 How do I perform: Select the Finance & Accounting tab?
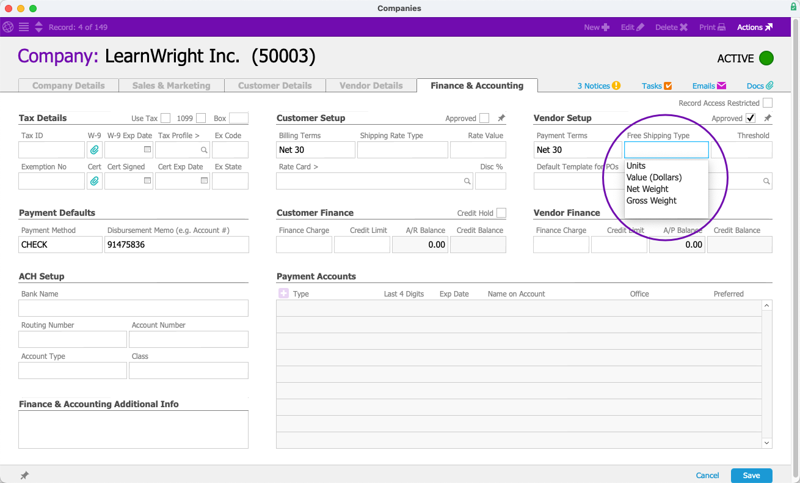(477, 86)
